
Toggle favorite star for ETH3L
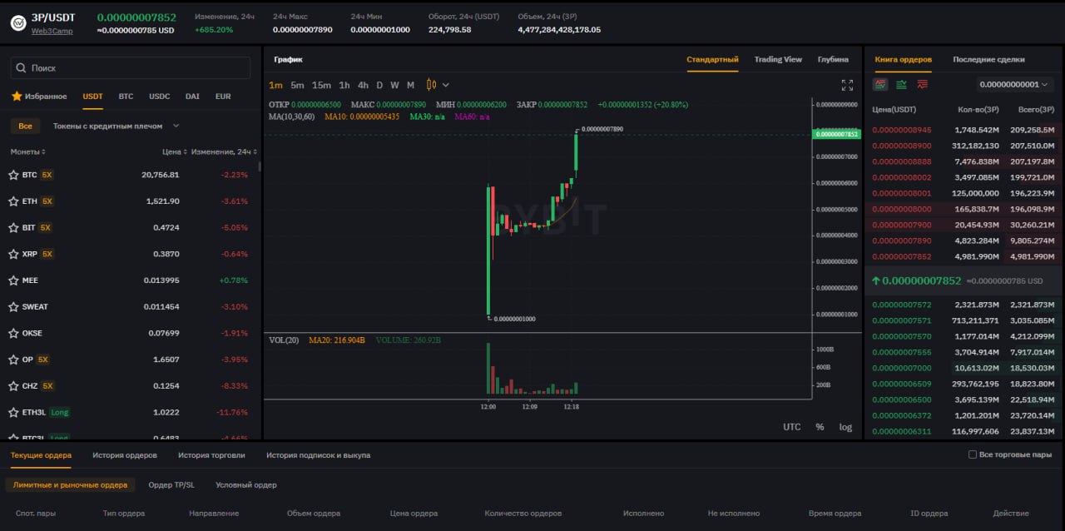click(13, 412)
